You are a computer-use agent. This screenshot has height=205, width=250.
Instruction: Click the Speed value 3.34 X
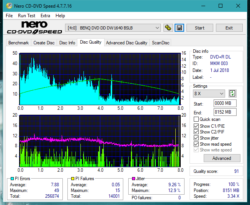point(233,196)
